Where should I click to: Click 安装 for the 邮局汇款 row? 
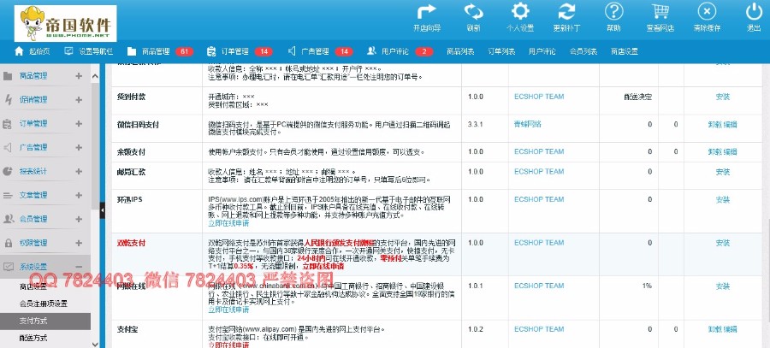(722, 172)
